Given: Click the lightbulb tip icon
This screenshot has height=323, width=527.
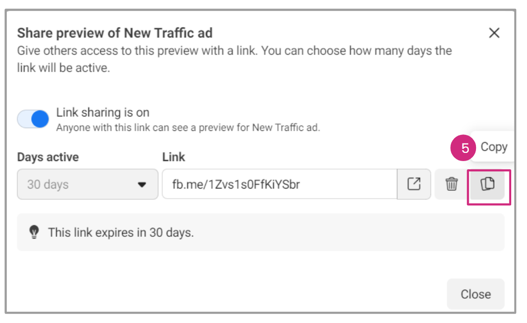Looking at the screenshot, I should coord(34,232).
